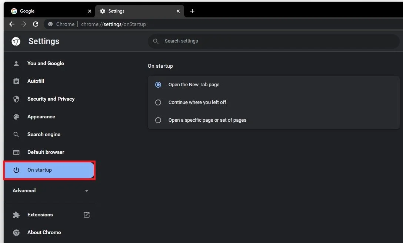Click the power icon beside On startup
Screen dimensions: 403x243
click(x=16, y=170)
